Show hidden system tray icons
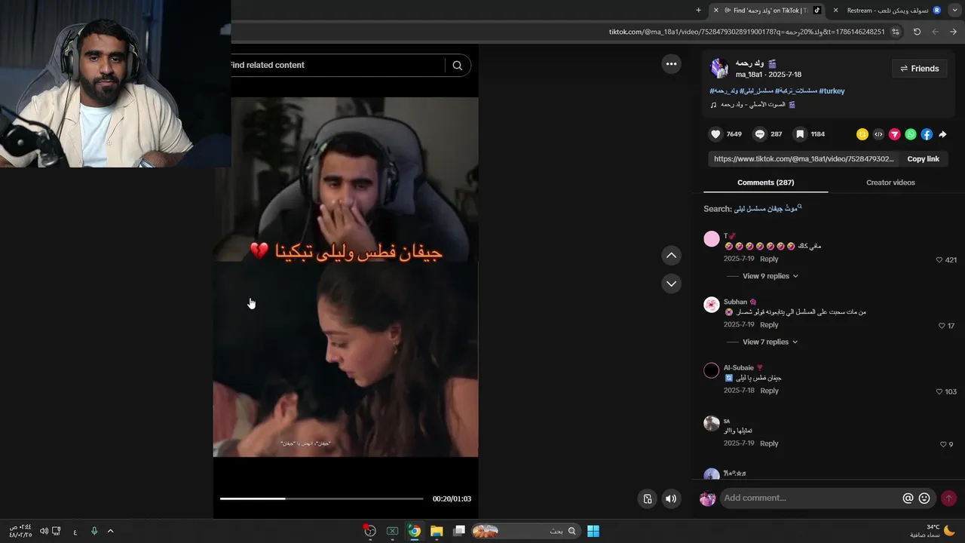 point(110,531)
